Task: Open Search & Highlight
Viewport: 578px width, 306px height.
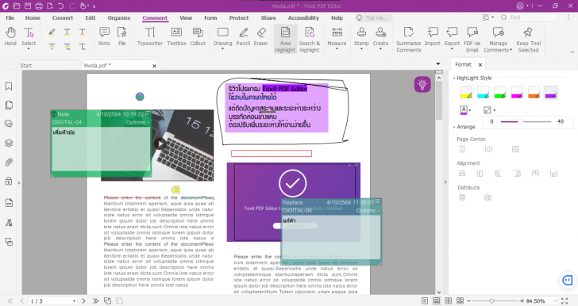Action: click(x=310, y=40)
